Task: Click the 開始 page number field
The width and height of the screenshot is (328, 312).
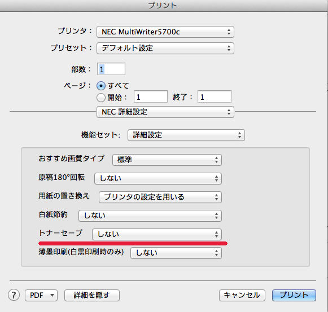Action: (x=151, y=96)
